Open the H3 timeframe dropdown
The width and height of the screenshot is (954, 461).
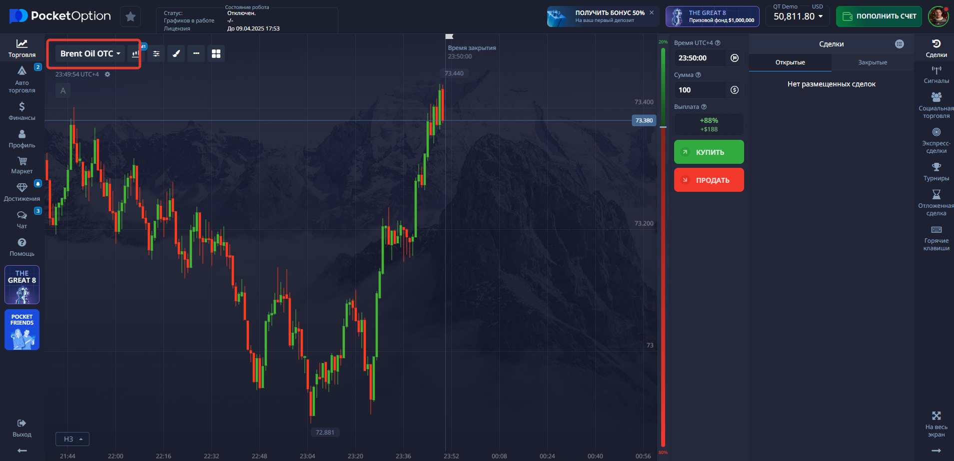(72, 439)
